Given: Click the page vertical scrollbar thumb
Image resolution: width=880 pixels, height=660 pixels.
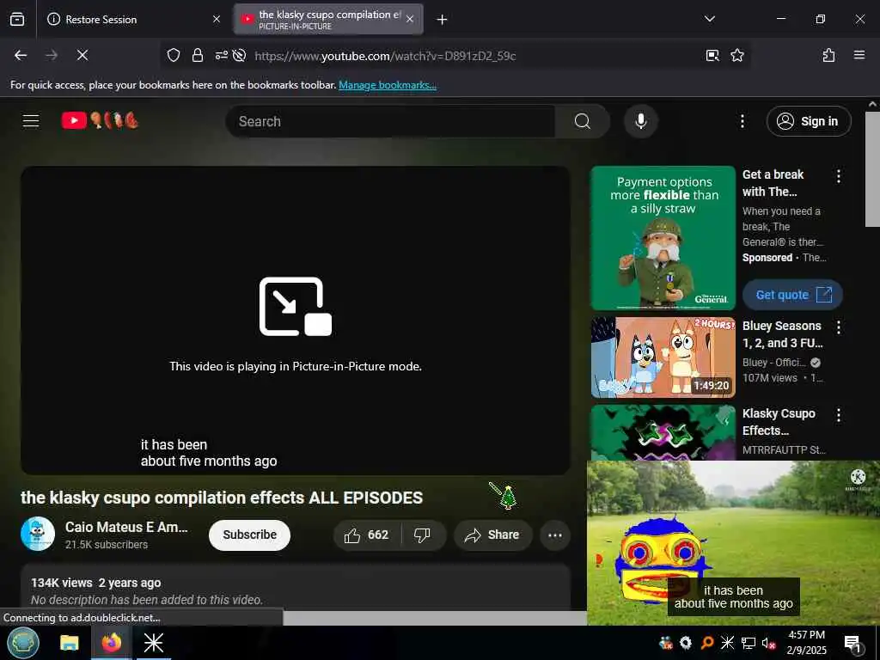Looking at the screenshot, I should coord(872,168).
